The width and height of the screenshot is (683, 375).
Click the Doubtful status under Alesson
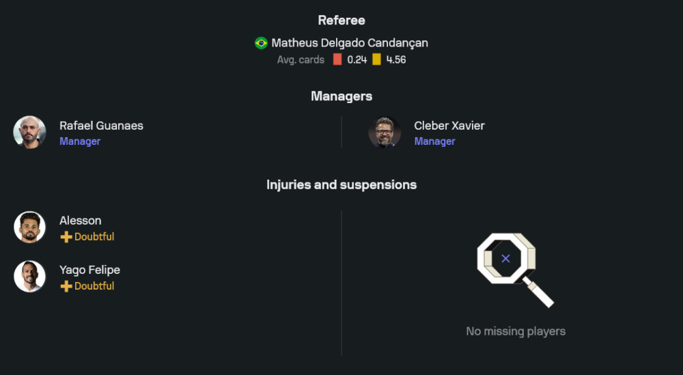pos(94,237)
